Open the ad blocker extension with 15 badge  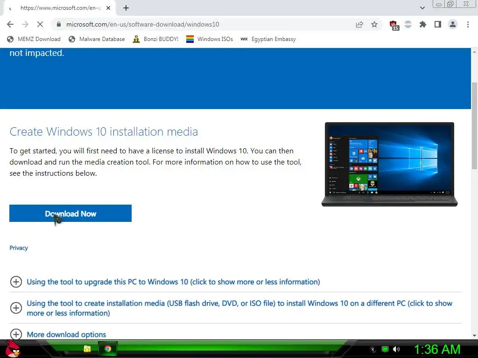pyautogui.click(x=394, y=25)
